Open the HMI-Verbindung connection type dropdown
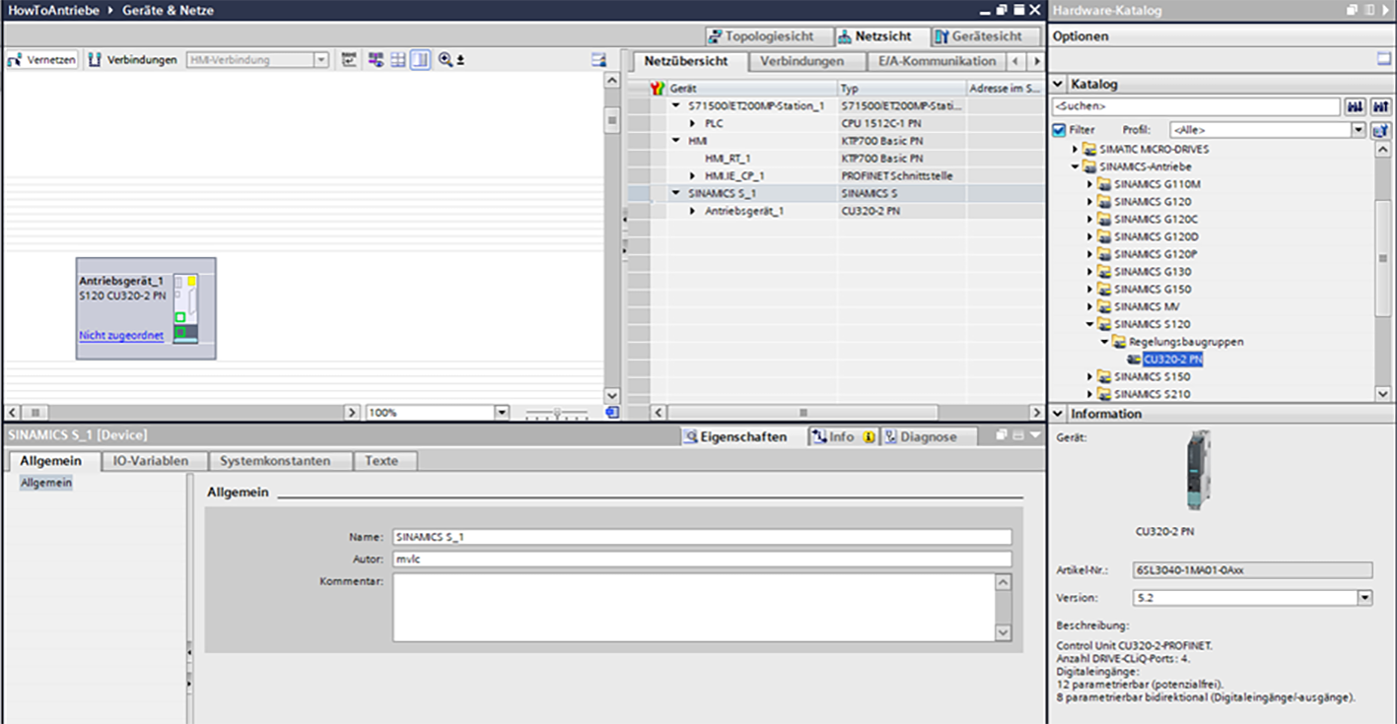This screenshot has width=1397, height=724. (320, 60)
